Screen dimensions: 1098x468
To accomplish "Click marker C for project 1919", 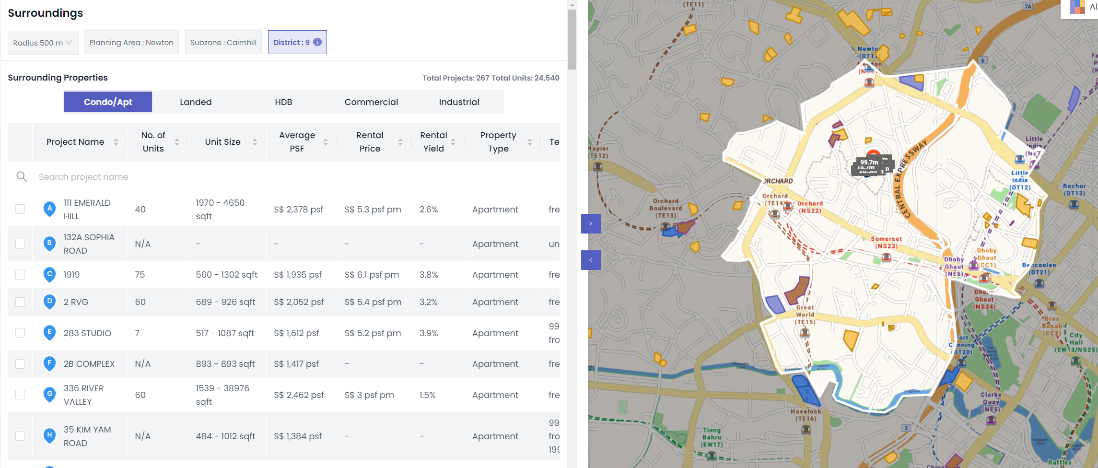I will 49,274.
